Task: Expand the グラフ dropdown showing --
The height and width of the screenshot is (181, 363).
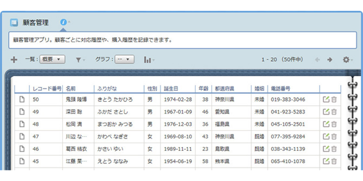Action: click(x=124, y=59)
